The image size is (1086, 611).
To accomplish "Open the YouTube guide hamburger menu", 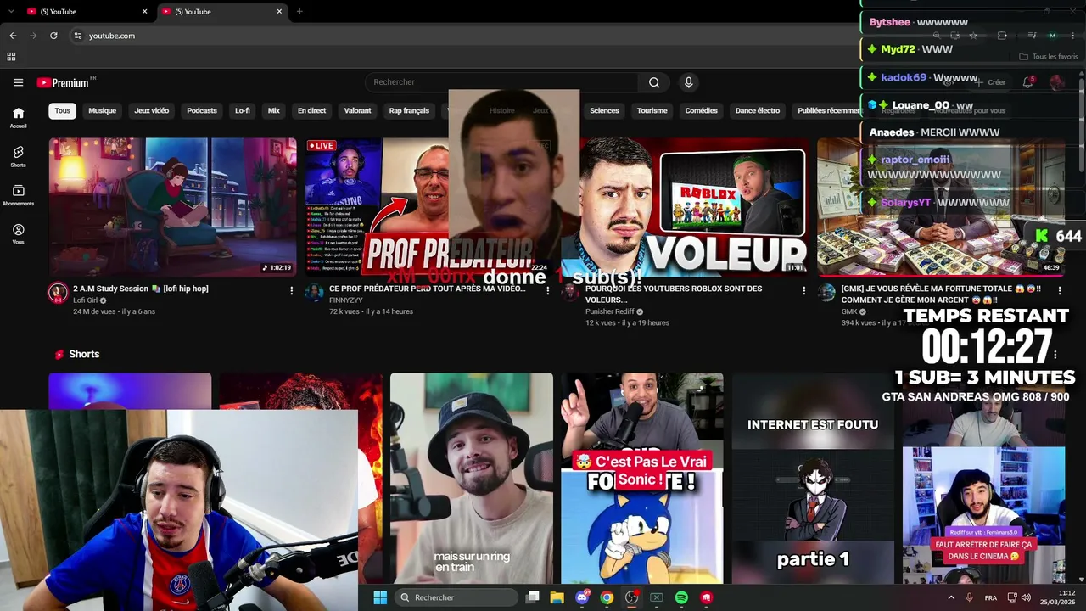I will (18, 82).
